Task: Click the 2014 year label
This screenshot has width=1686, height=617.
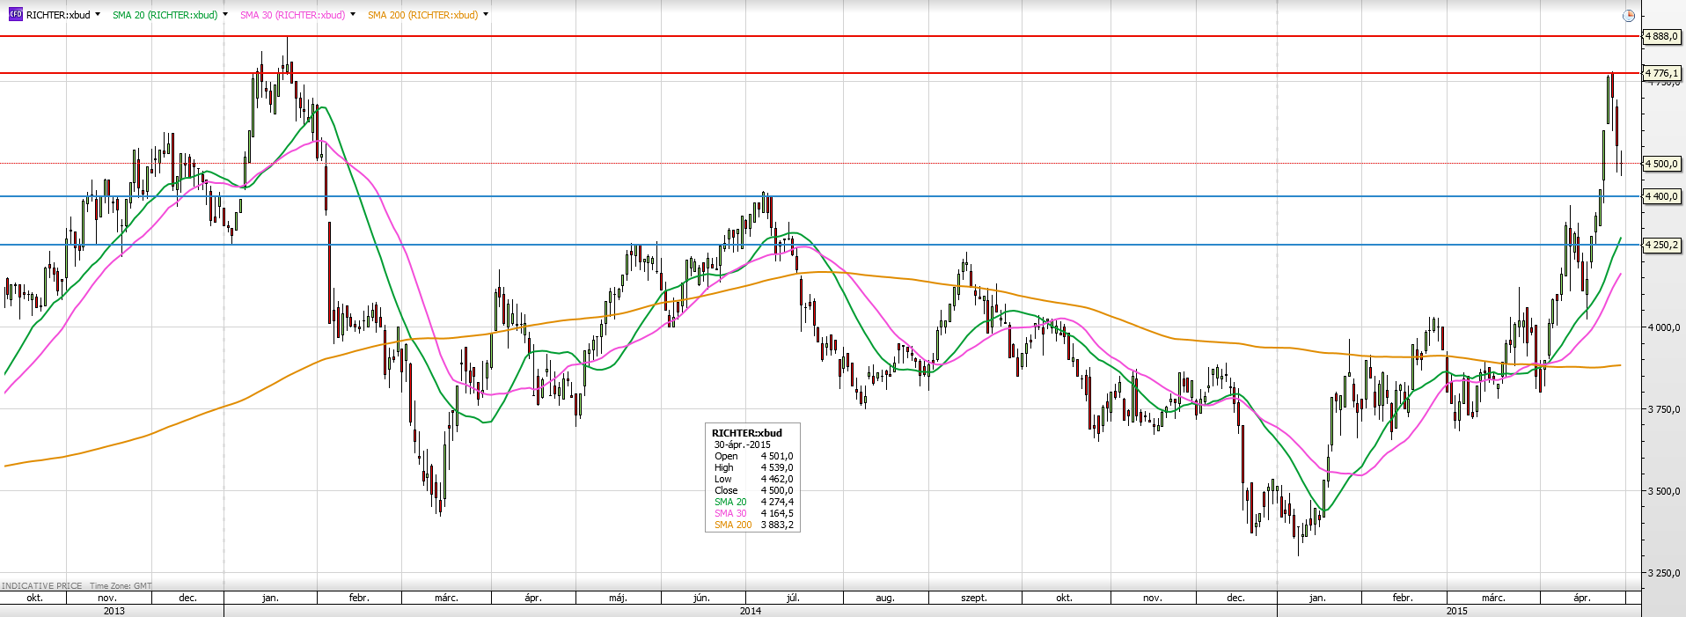Action: click(751, 611)
